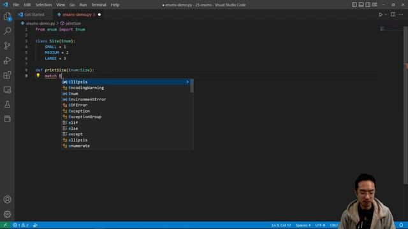Open the Manage gear menu
The height and width of the screenshot is (229, 408).
pos(7,214)
